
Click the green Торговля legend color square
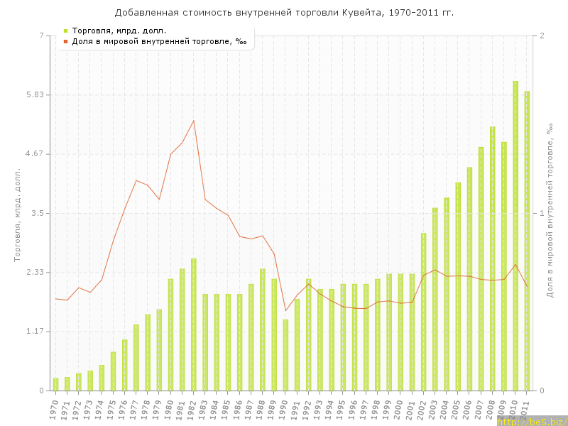coord(65,31)
